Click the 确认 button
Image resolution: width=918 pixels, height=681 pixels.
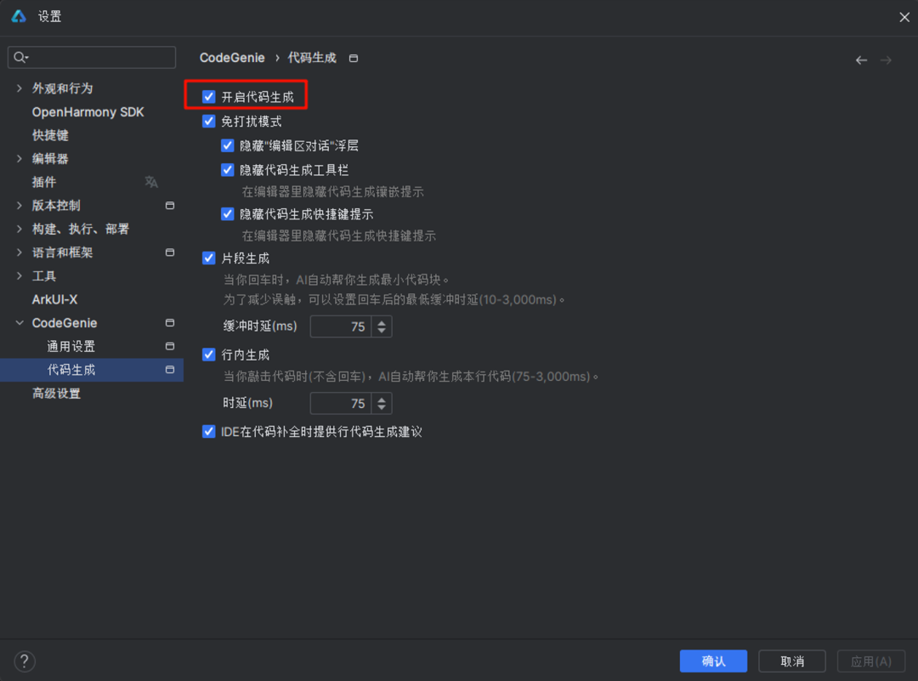713,661
